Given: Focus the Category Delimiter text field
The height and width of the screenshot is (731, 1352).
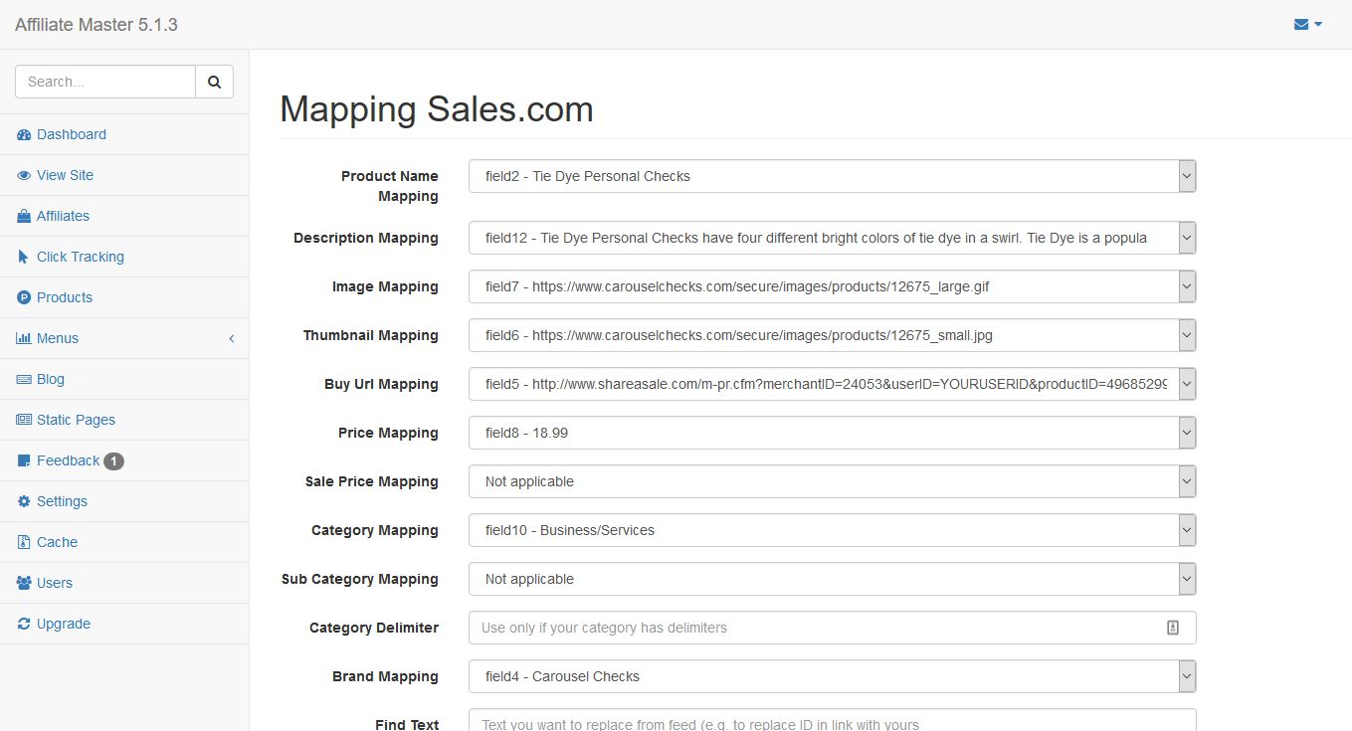Looking at the screenshot, I should pyautogui.click(x=833, y=628).
